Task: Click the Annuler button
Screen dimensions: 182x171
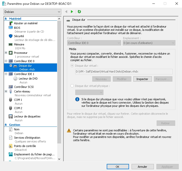Action: pyautogui.click(x=142, y=167)
